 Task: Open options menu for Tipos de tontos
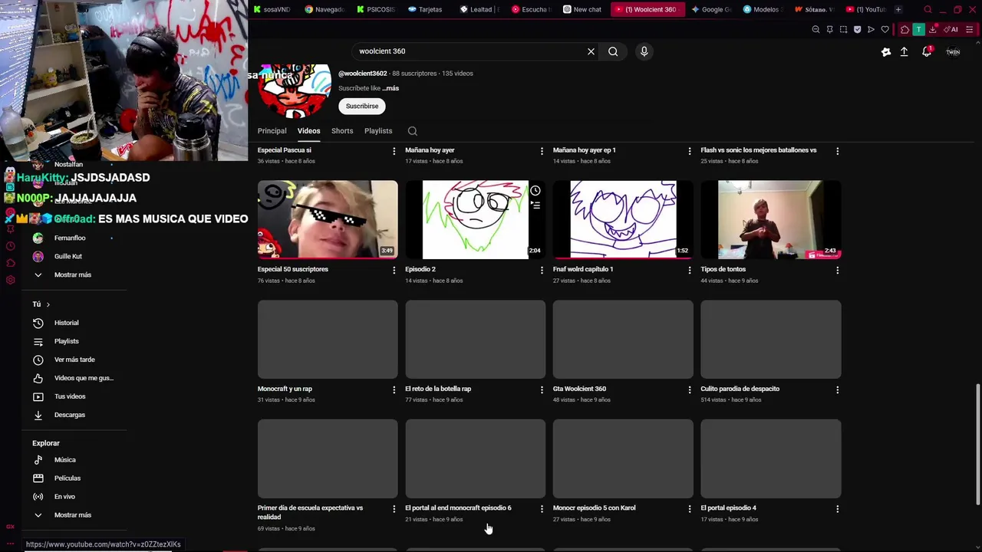[x=837, y=270]
